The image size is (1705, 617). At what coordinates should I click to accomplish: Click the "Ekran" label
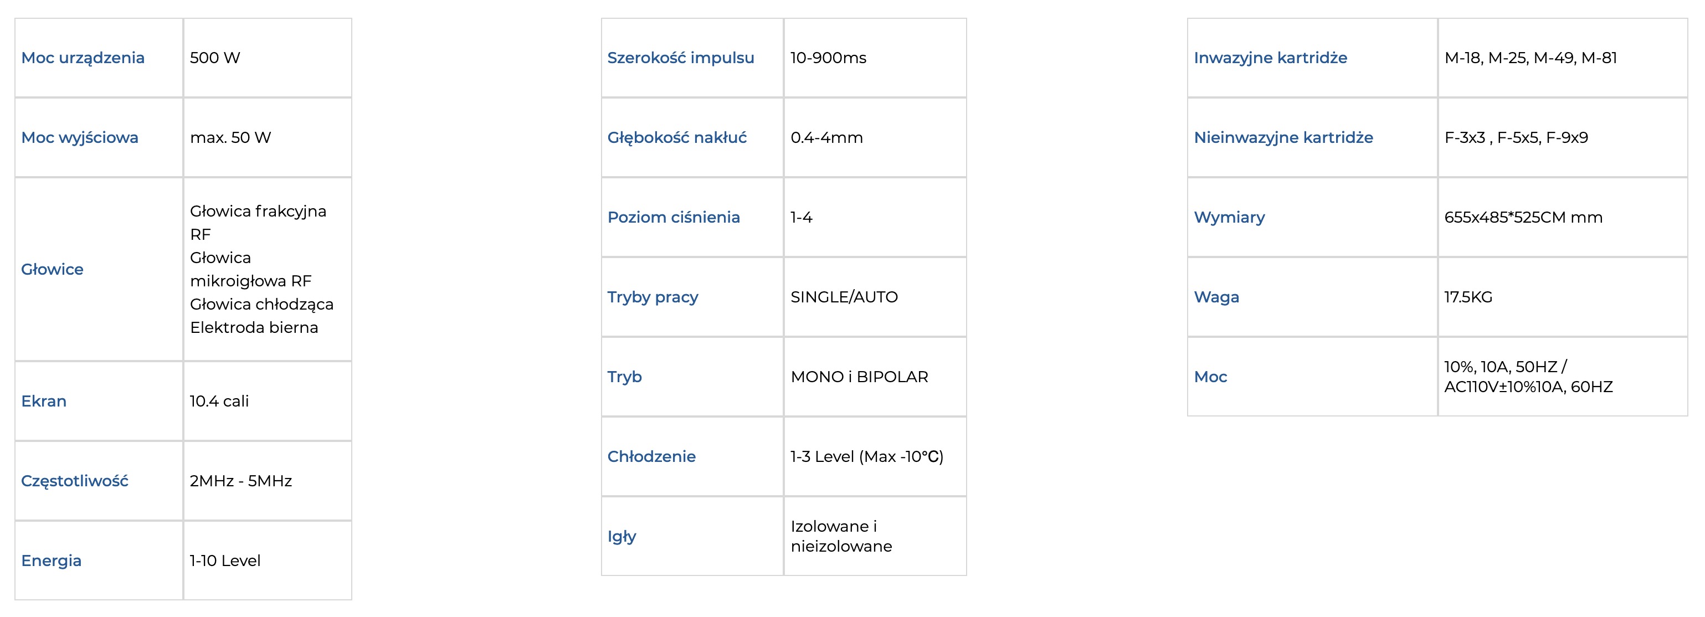(x=44, y=401)
